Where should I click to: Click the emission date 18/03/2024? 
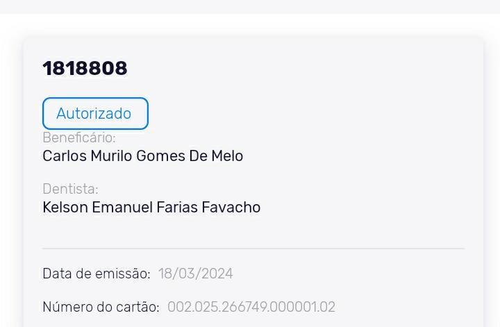(x=196, y=274)
